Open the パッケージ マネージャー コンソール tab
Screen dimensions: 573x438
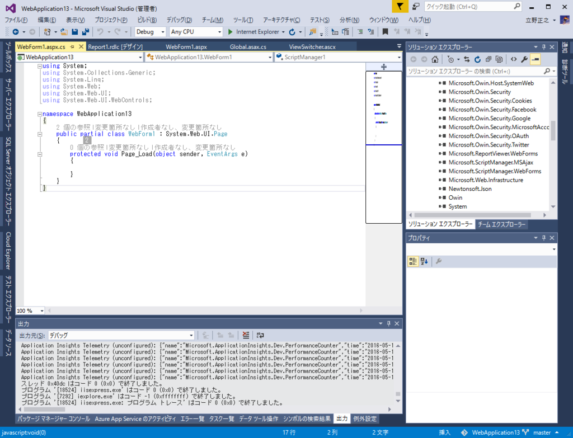point(54,418)
